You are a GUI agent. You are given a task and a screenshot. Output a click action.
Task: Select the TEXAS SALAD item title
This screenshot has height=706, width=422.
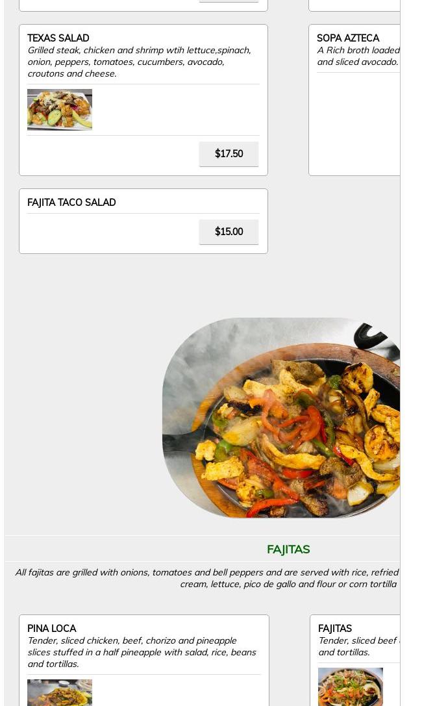(58, 38)
